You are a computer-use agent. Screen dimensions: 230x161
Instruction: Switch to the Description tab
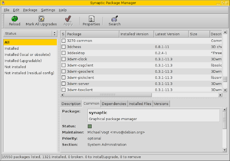[71, 104]
